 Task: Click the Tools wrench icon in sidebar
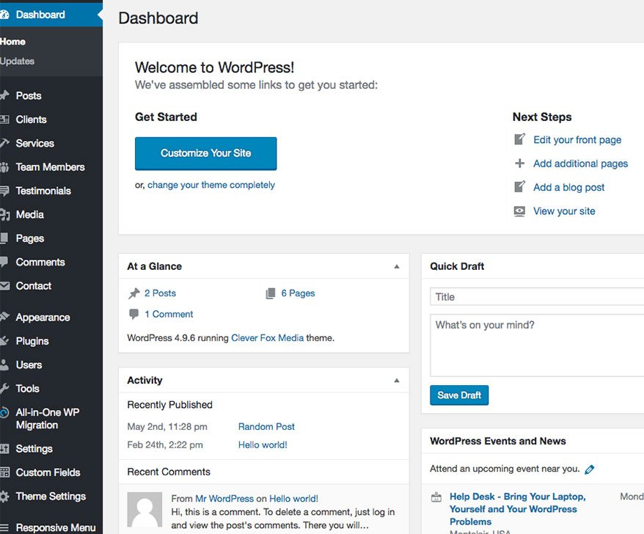[x=4, y=389]
